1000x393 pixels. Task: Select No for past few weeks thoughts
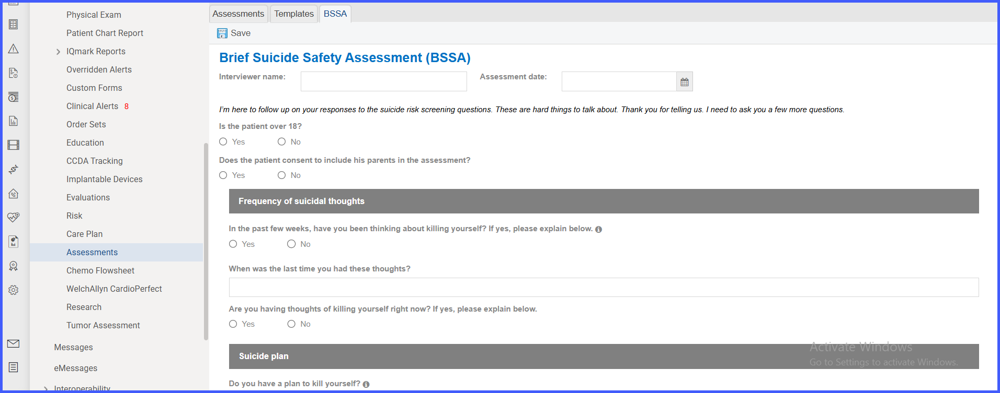[291, 244]
